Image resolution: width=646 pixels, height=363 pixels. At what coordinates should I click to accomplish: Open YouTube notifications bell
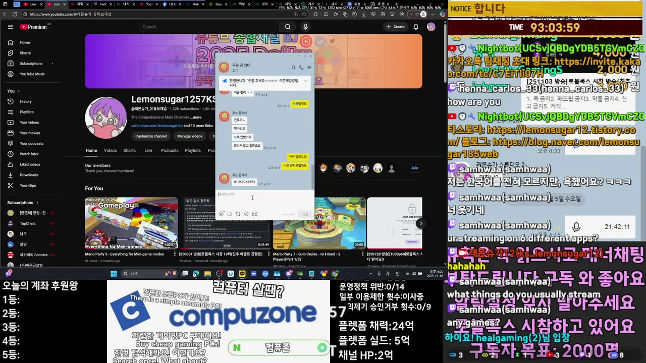[x=416, y=27]
